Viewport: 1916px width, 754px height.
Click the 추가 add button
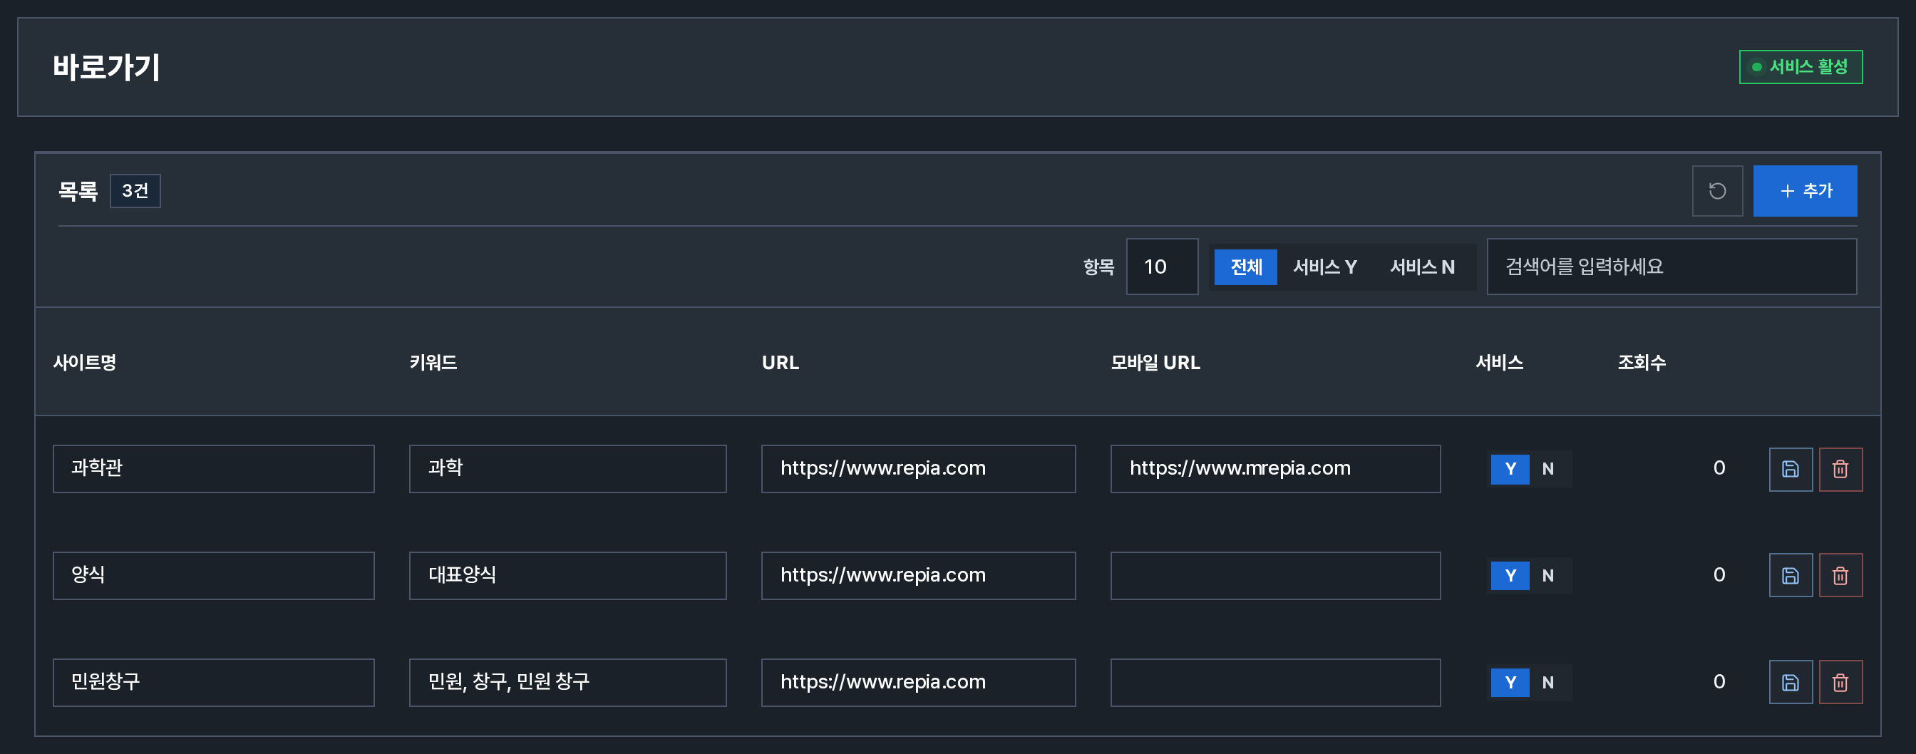(1804, 191)
